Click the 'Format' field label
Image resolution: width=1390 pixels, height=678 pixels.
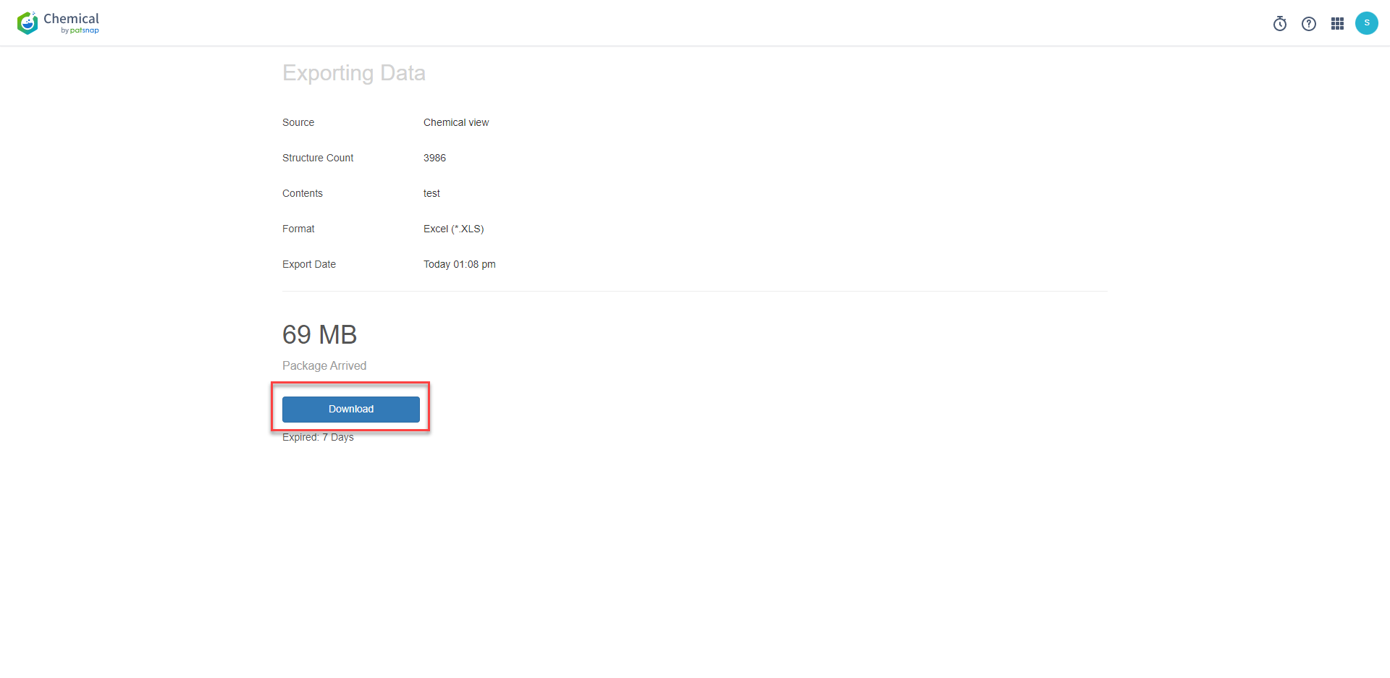[x=298, y=229]
